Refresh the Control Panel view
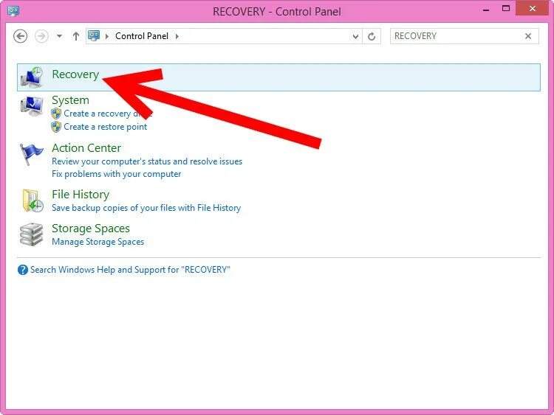The image size is (554, 415). [372, 36]
